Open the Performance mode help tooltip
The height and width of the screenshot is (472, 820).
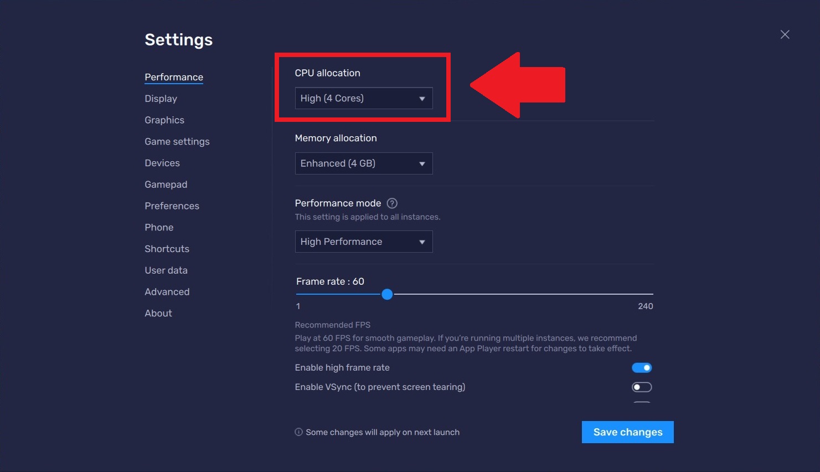click(391, 203)
